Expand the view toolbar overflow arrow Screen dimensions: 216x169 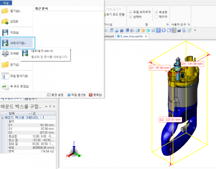pos(195,30)
